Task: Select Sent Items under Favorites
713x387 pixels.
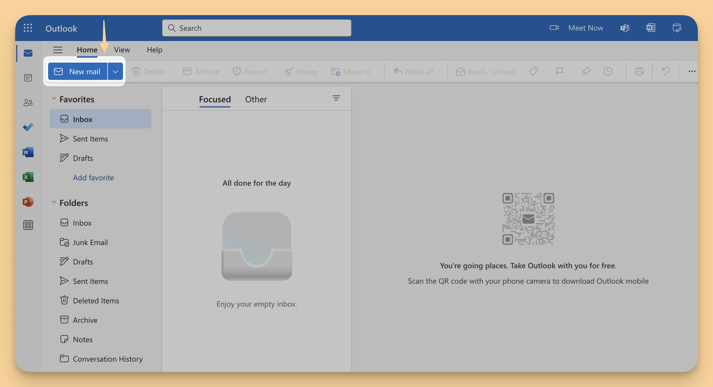Action: coord(100,138)
